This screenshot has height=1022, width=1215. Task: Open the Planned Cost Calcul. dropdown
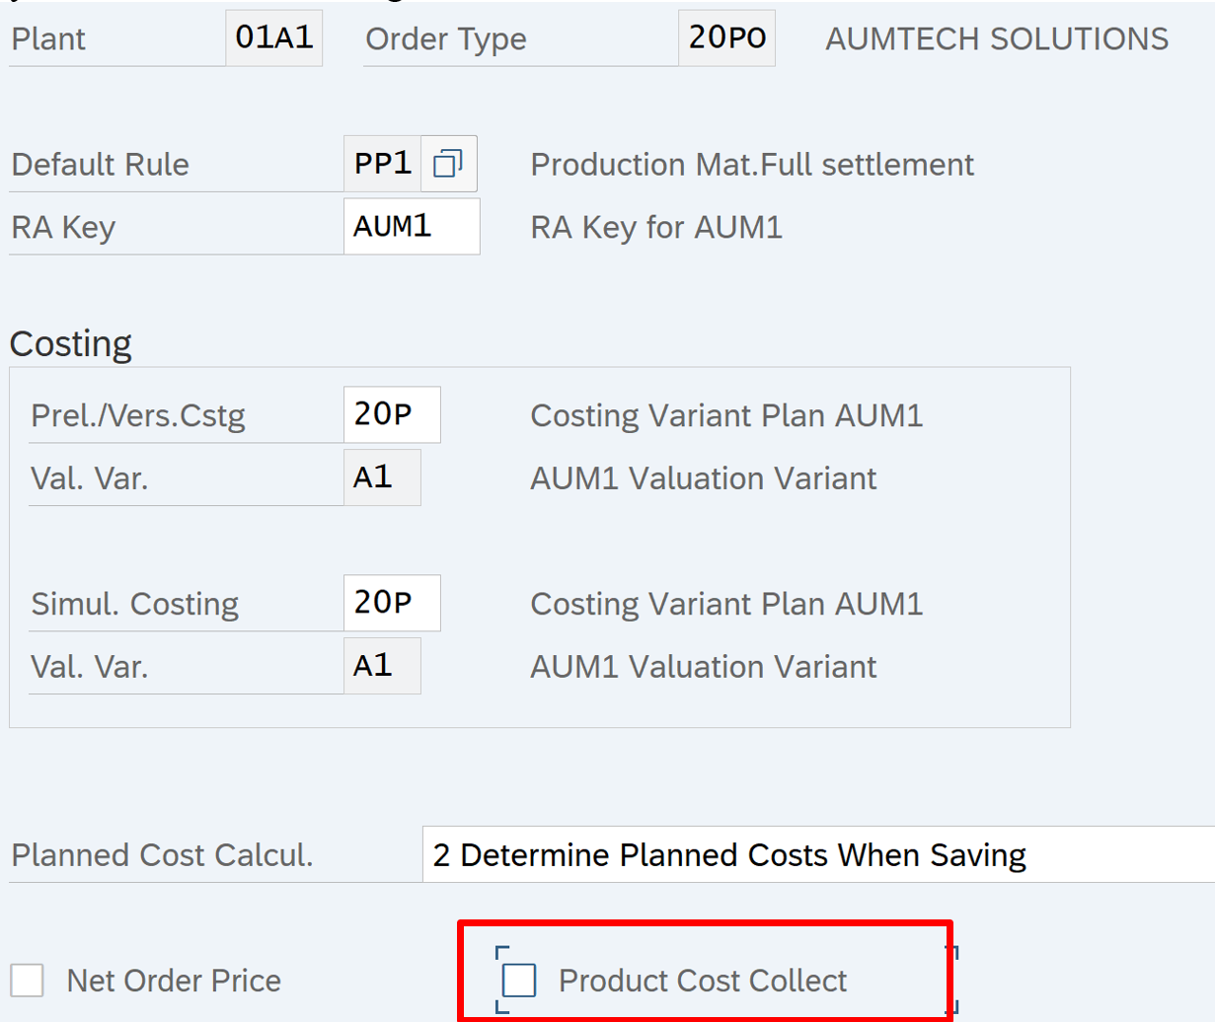[x=817, y=854]
